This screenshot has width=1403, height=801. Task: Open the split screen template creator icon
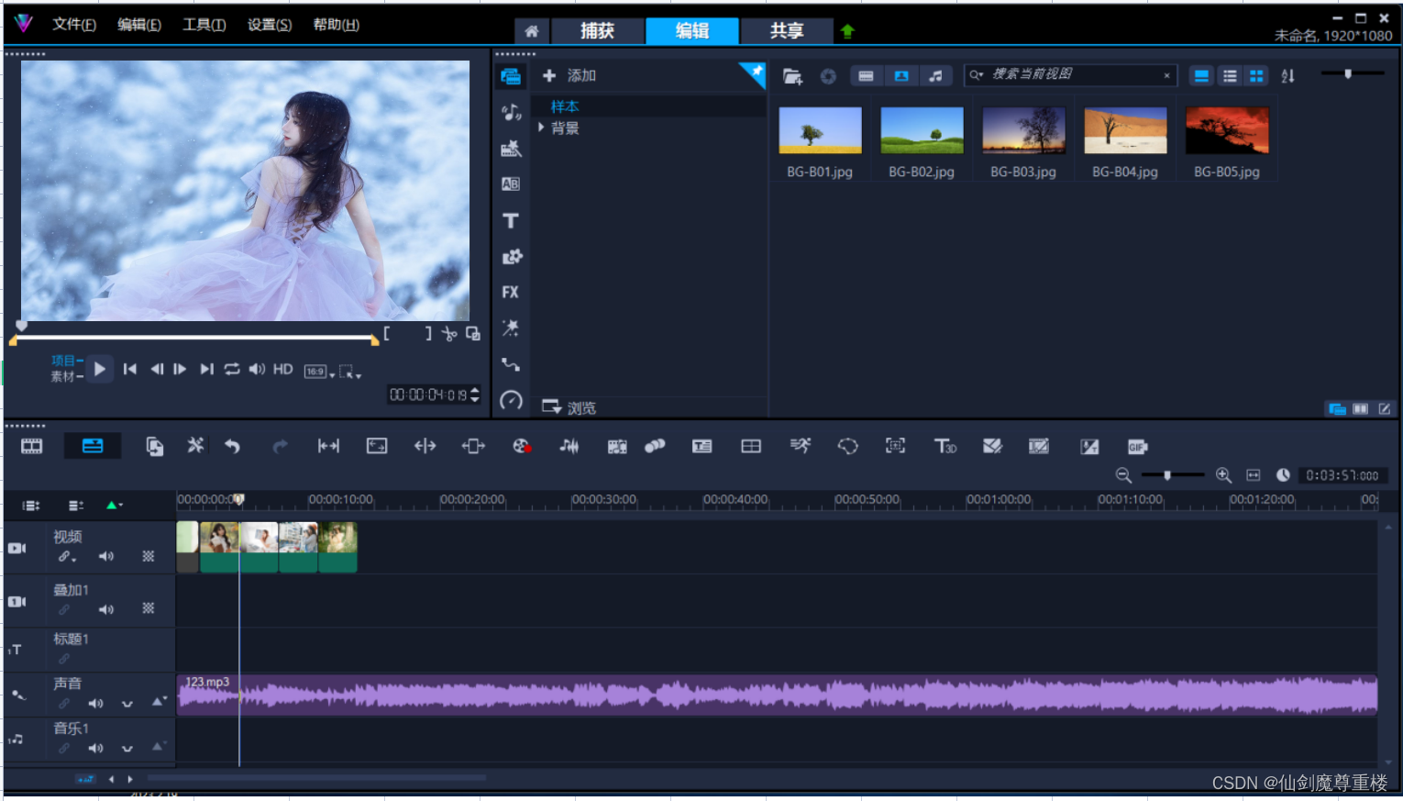point(751,446)
